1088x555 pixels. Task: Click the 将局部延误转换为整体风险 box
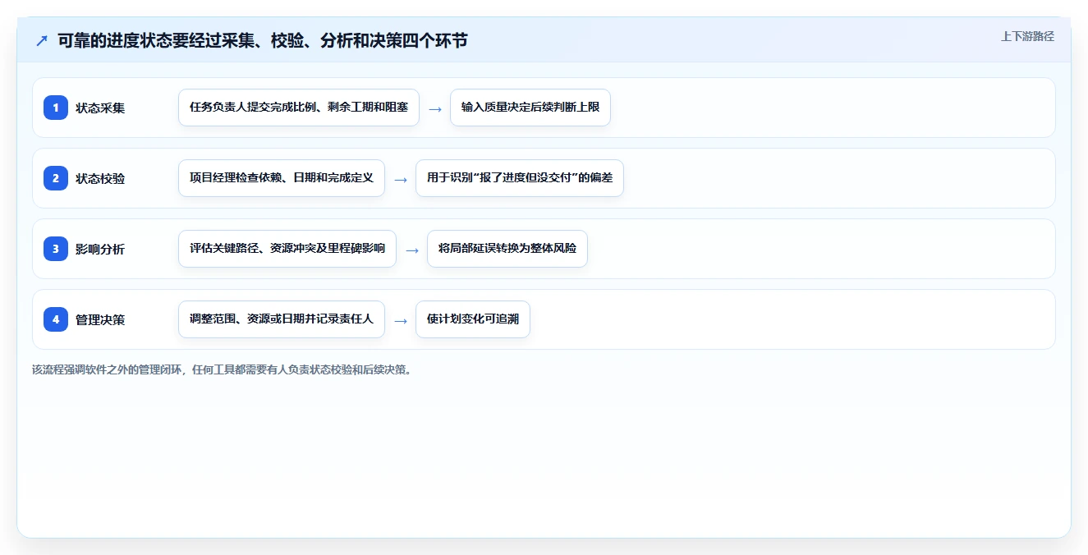pyautogui.click(x=507, y=249)
